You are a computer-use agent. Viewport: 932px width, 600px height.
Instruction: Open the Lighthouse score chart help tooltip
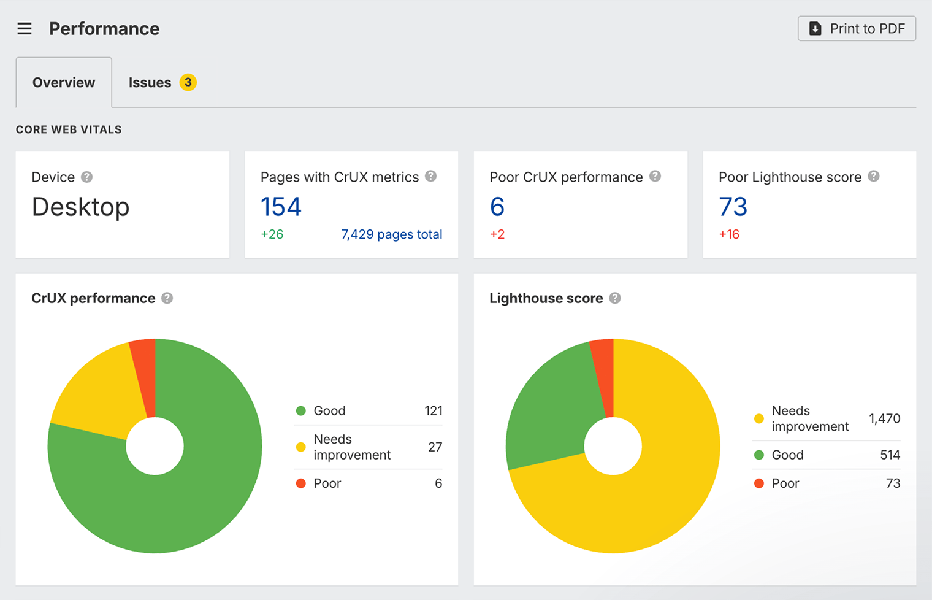615,298
